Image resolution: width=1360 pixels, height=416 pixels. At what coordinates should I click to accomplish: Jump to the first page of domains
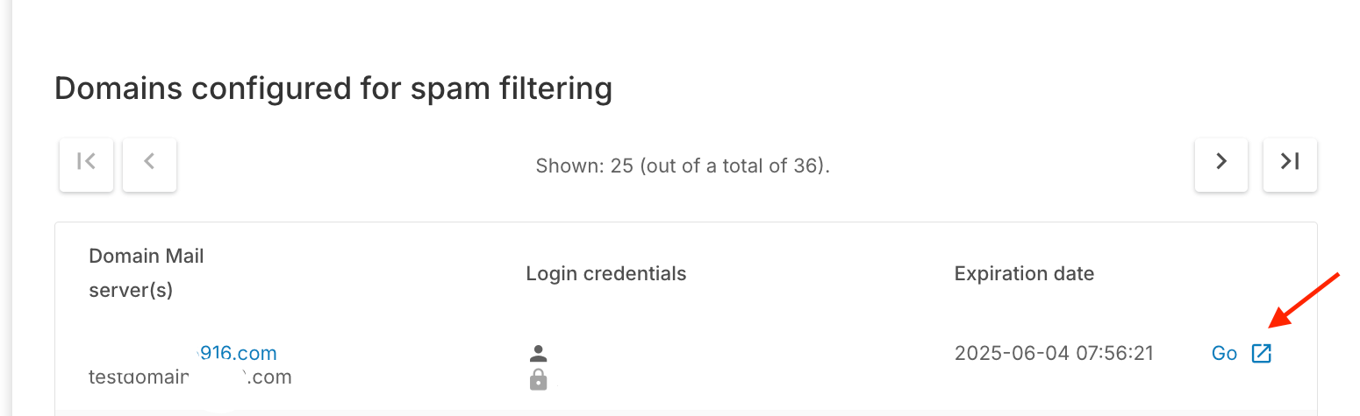[x=86, y=165]
